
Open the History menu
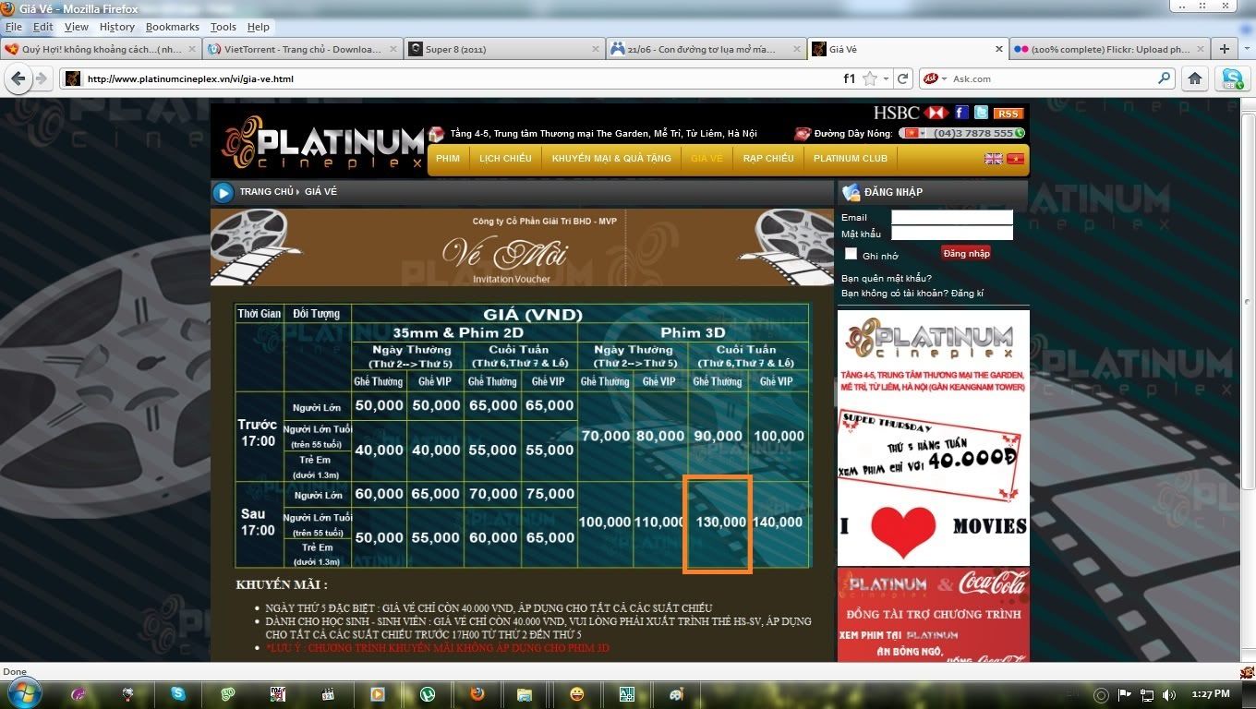116,27
